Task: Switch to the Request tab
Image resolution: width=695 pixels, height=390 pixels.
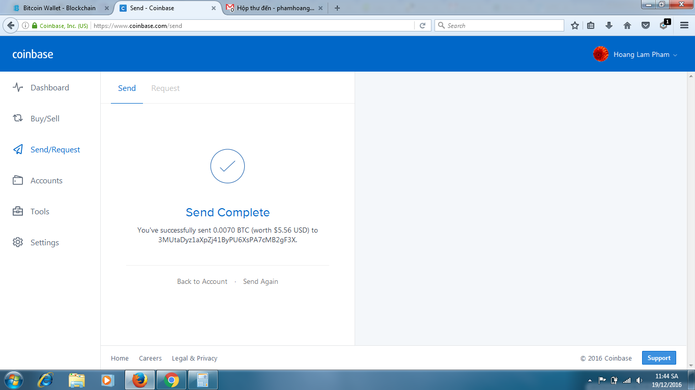Action: coord(165,88)
